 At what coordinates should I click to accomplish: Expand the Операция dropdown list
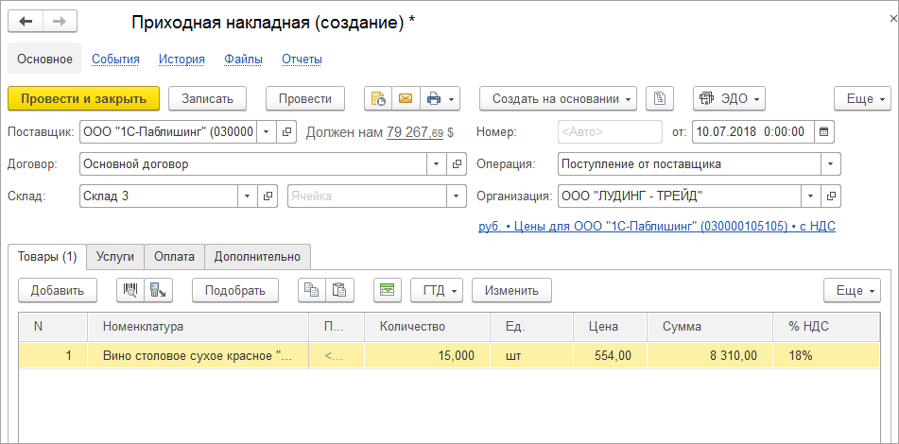(x=831, y=163)
